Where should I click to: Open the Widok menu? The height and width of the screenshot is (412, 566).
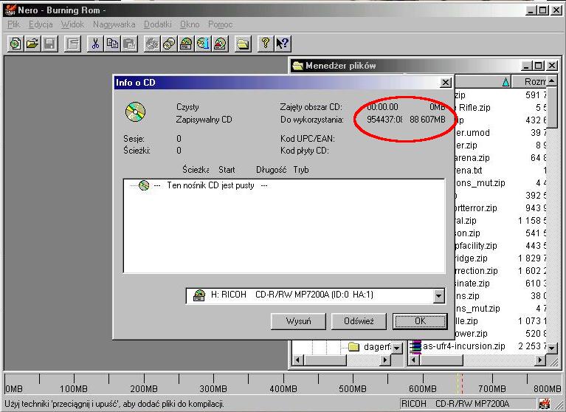coord(72,24)
